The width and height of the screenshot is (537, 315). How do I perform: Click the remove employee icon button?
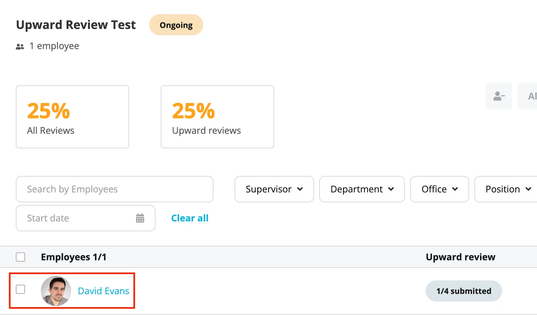pyautogui.click(x=499, y=96)
